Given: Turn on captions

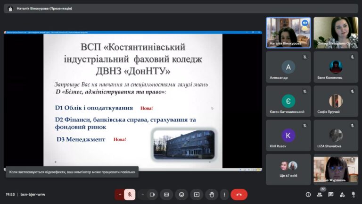Looking at the screenshot, I should tap(166, 195).
